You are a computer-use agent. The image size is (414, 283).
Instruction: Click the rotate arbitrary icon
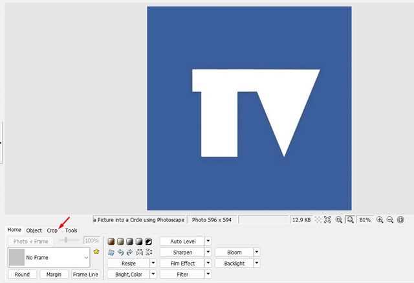tap(111, 253)
